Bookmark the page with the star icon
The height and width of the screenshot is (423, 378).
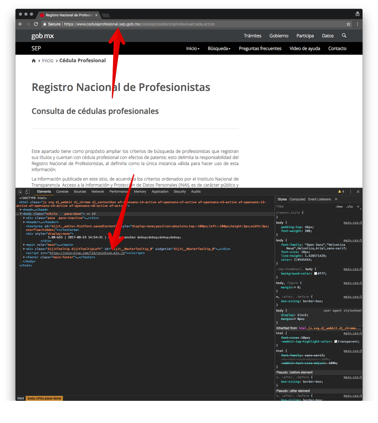(348, 24)
